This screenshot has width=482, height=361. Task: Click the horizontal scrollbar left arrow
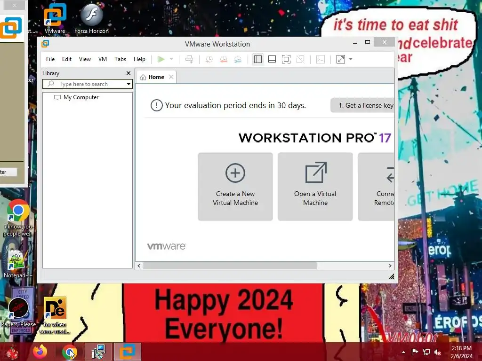pos(139,266)
